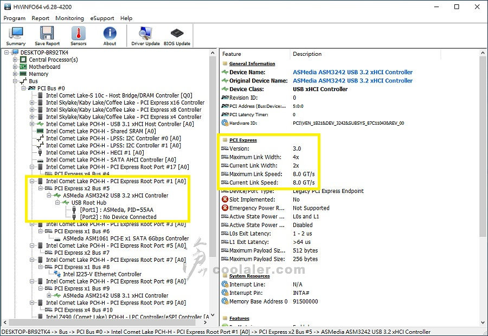
Task: Click the General Information section icon
Action: 224,63
